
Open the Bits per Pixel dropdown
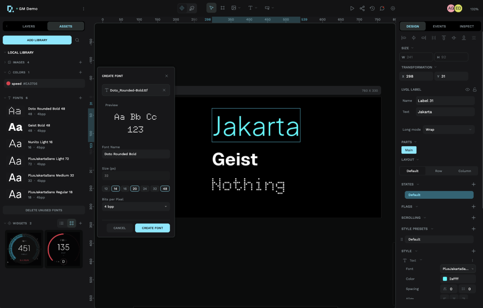[x=135, y=206]
